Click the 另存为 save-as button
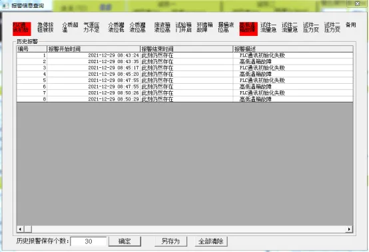This screenshot has width=369, height=252. point(171,241)
